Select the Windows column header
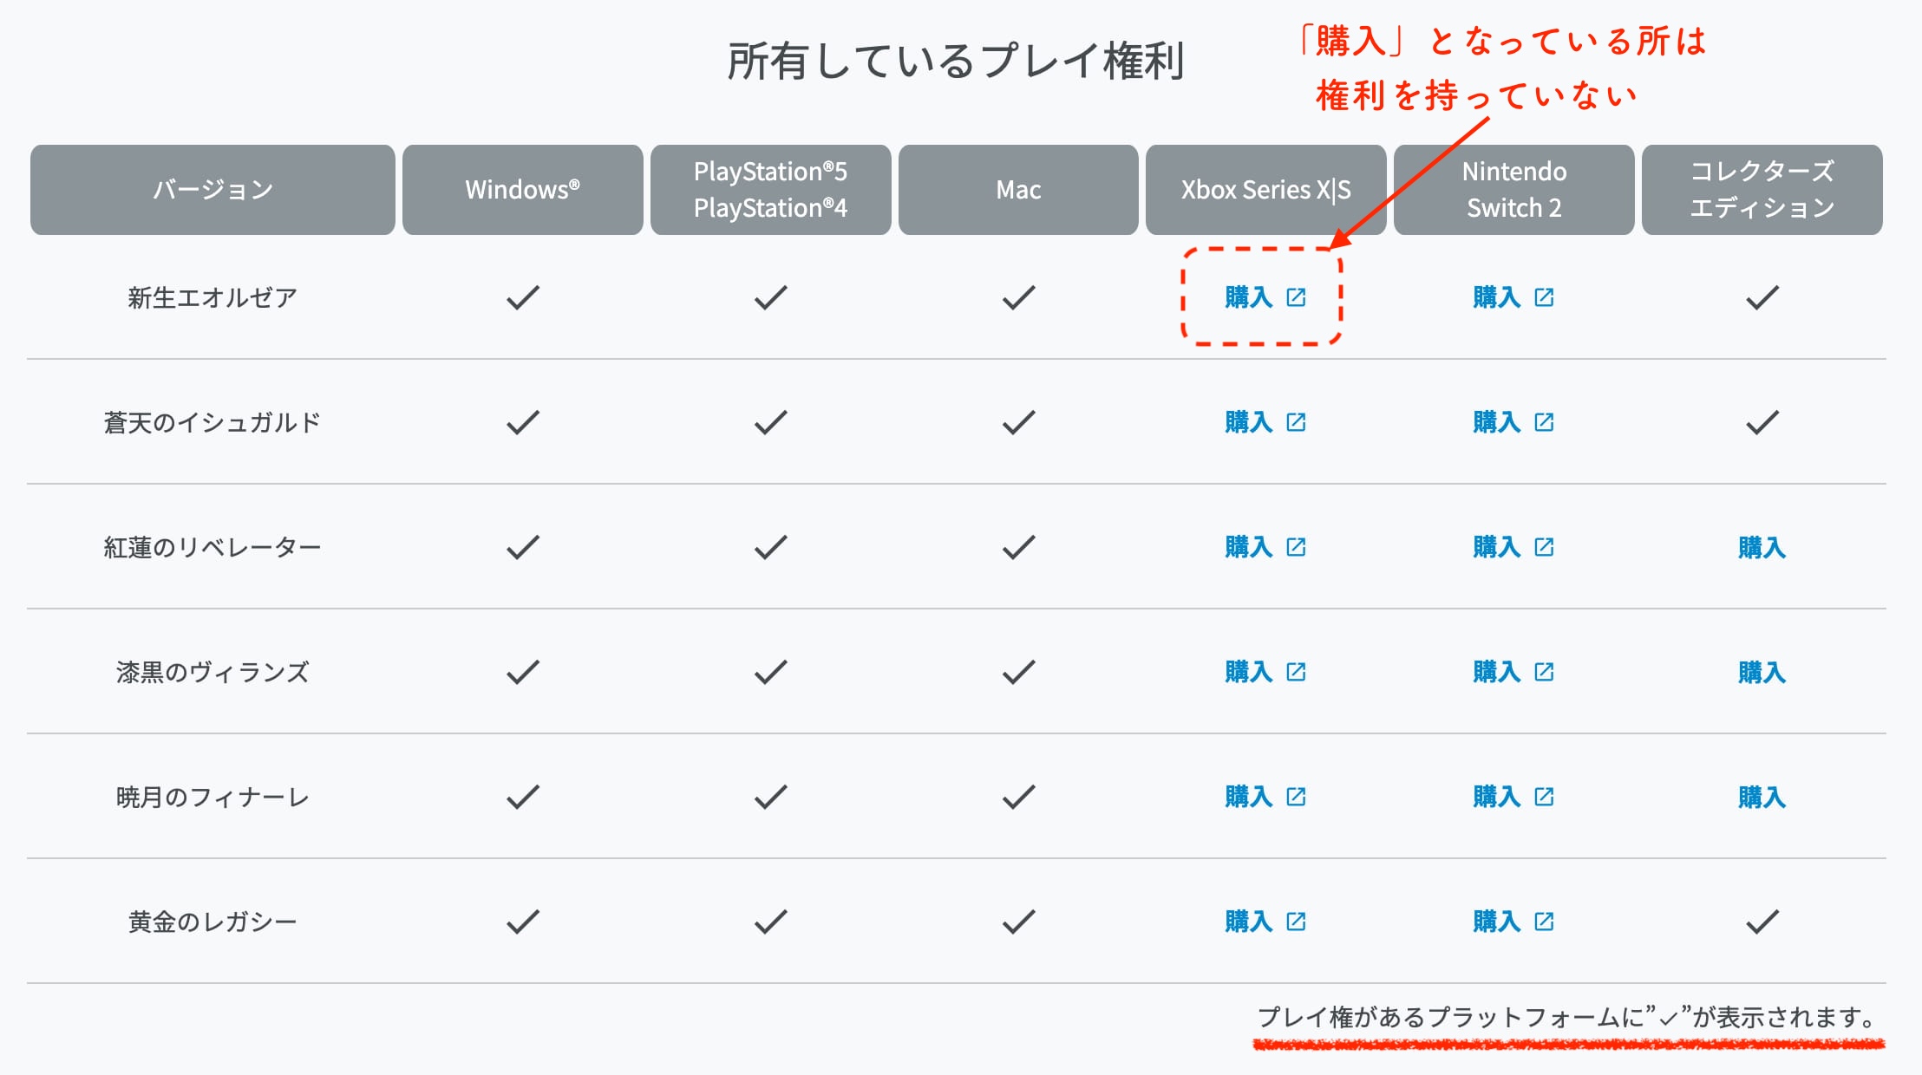The image size is (1922, 1075). pyautogui.click(x=522, y=190)
